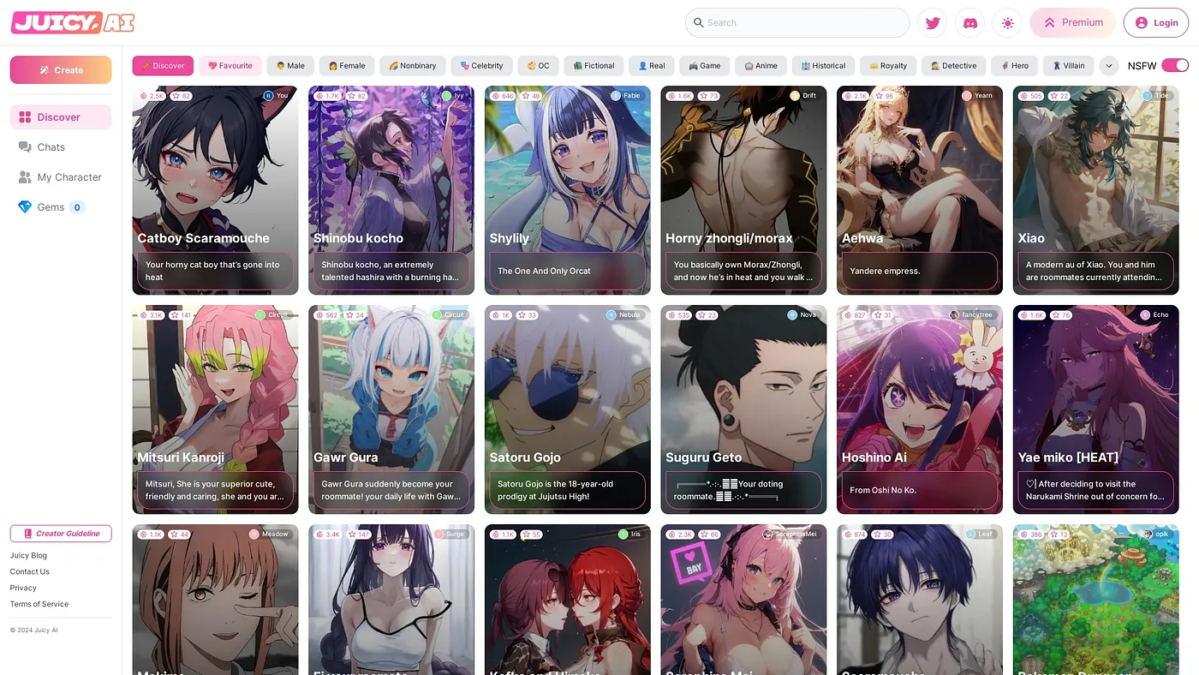Image resolution: width=1199 pixels, height=675 pixels.
Task: Click star rating on Shylily card
Action: [530, 96]
